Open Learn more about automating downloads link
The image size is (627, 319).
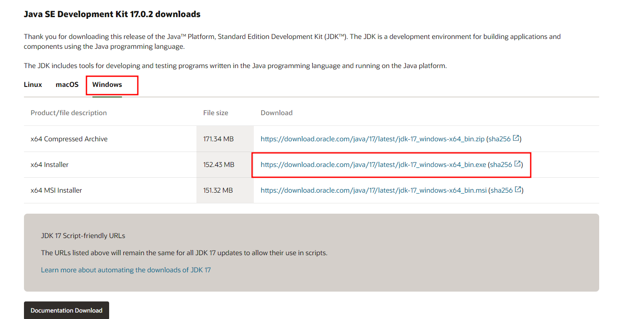[126, 270]
